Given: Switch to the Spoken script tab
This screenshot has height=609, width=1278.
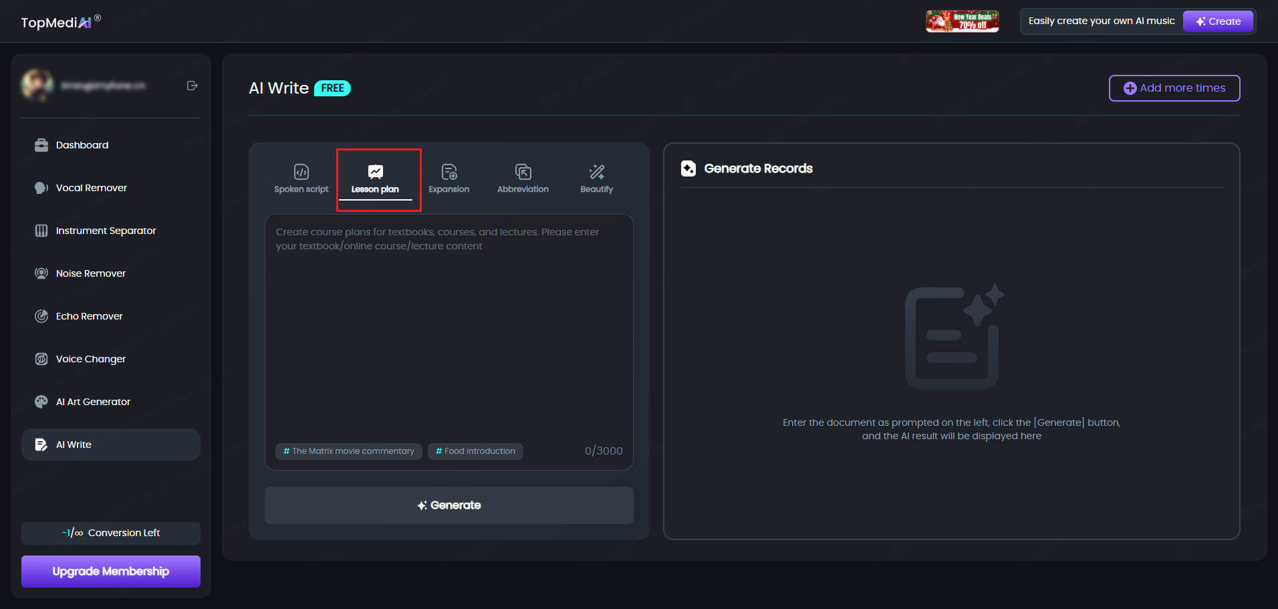Looking at the screenshot, I should point(301,179).
